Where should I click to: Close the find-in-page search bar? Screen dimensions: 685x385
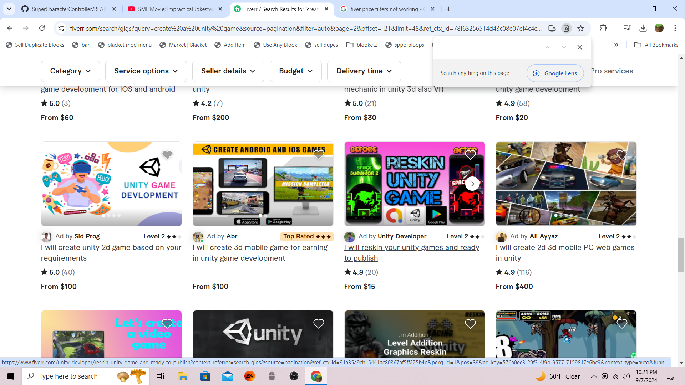point(580,47)
